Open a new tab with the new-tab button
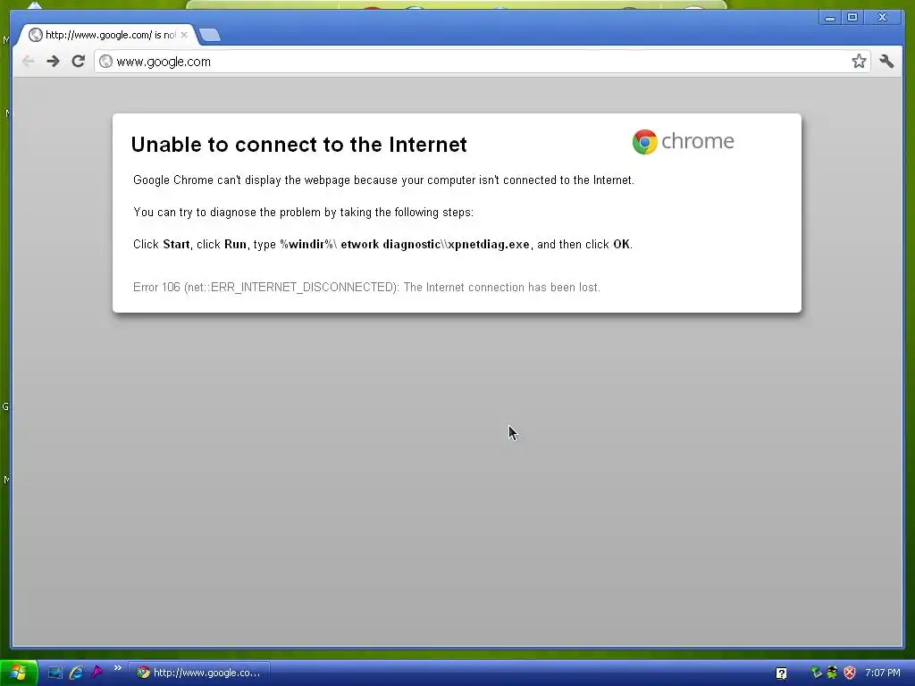 (x=209, y=36)
